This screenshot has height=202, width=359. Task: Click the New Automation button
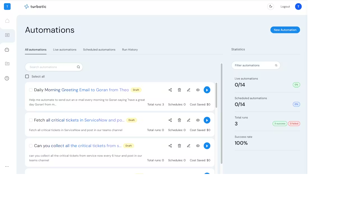(x=285, y=30)
